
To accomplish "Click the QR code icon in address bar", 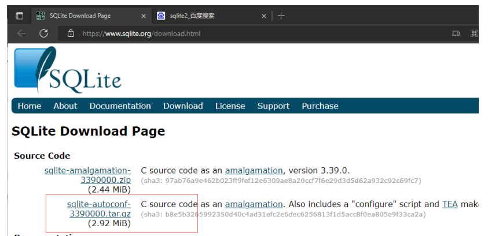I will pyautogui.click(x=474, y=33).
